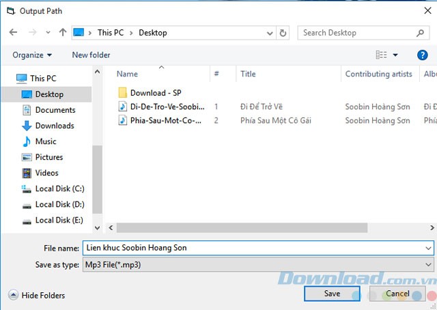This screenshot has width=437, height=310.
Task: Expand the File name dropdown
Action: (428, 248)
